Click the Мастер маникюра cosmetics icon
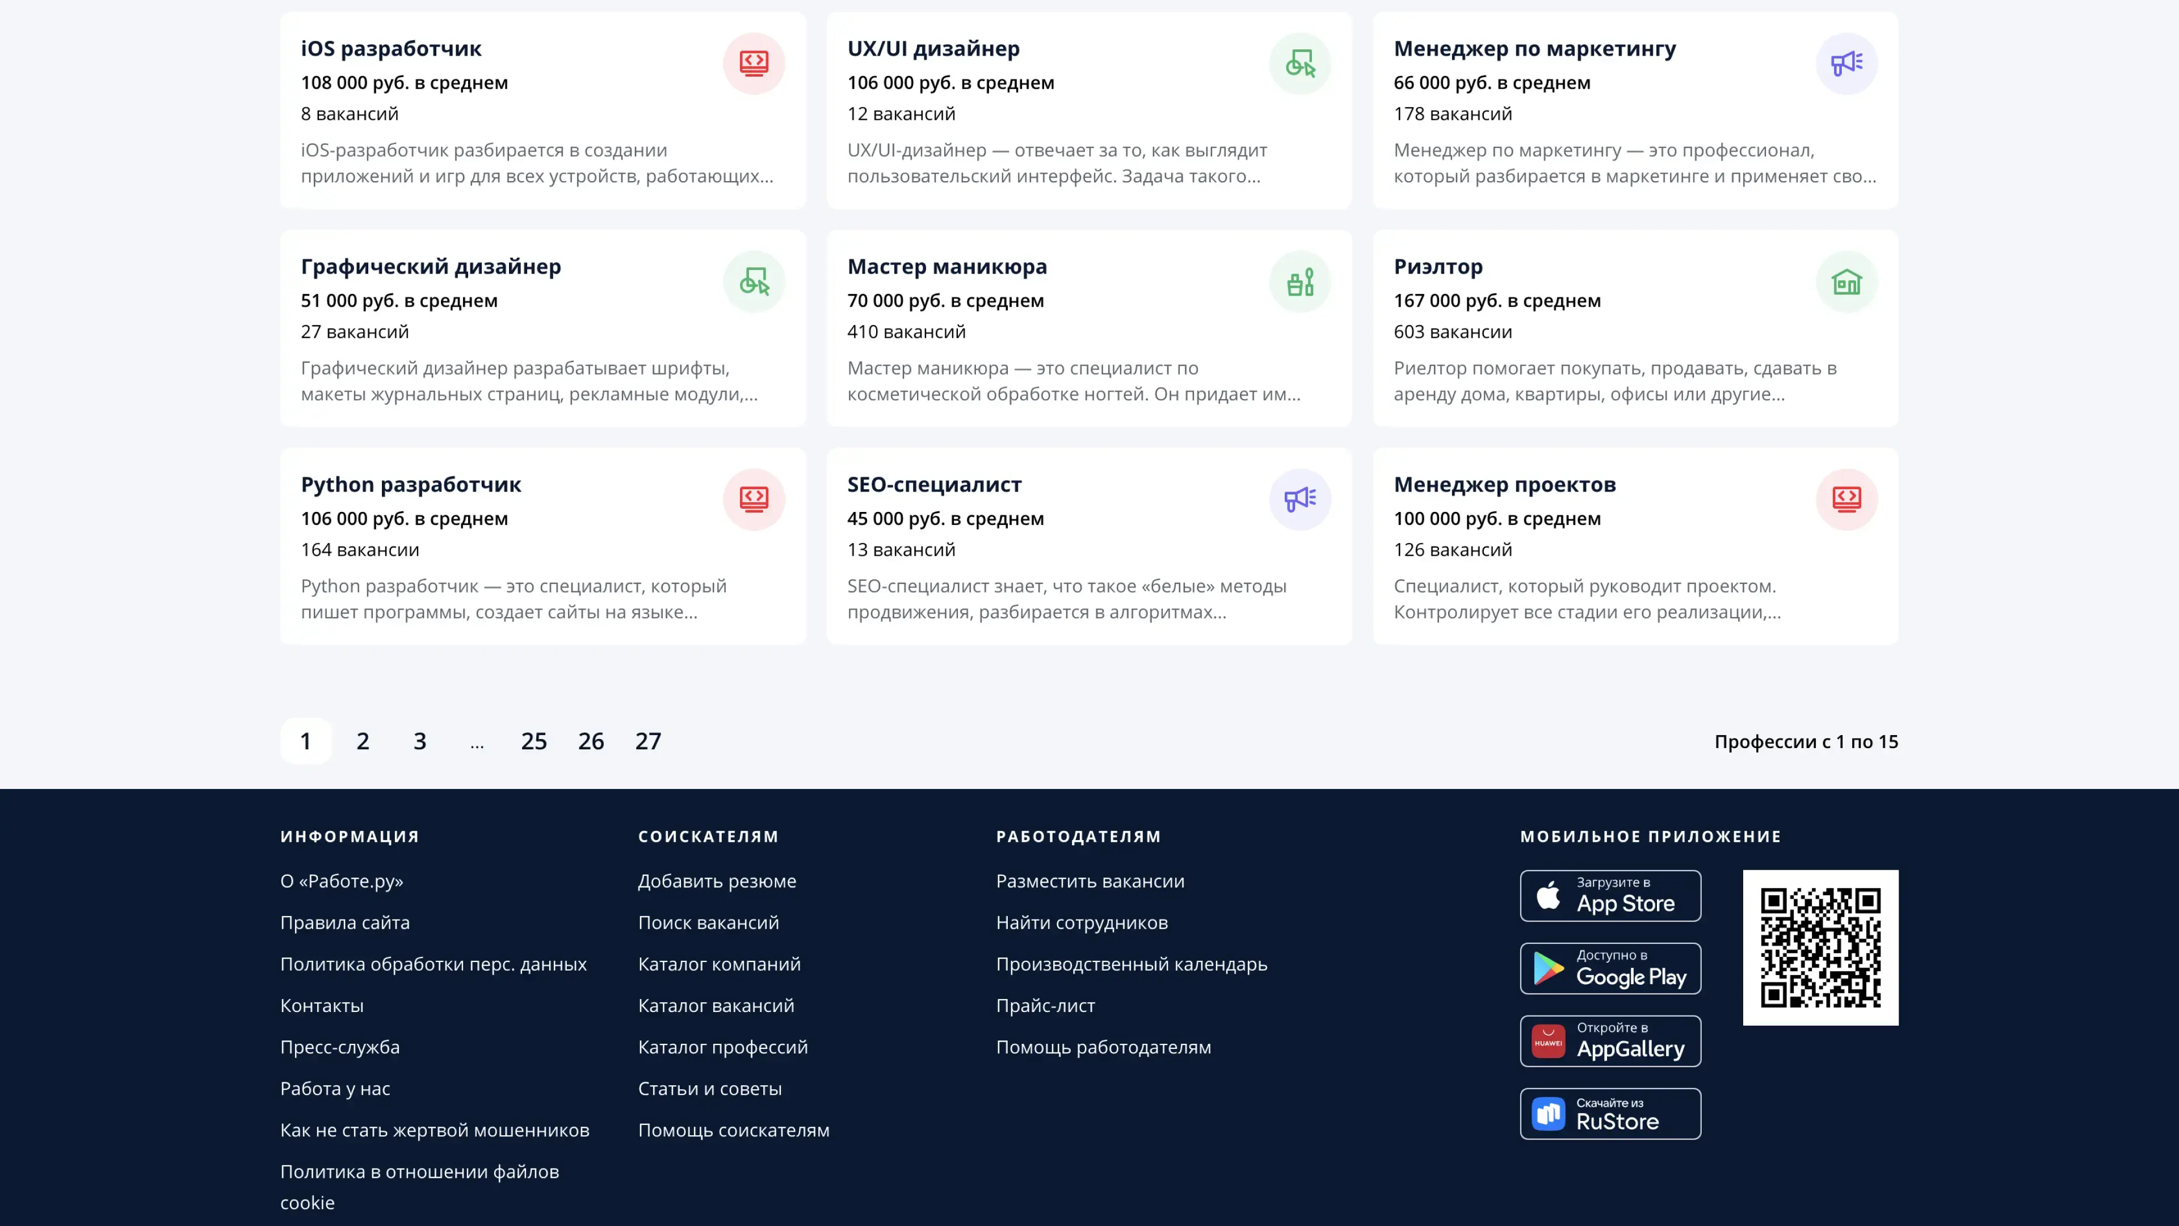Image resolution: width=2179 pixels, height=1226 pixels. (1299, 282)
